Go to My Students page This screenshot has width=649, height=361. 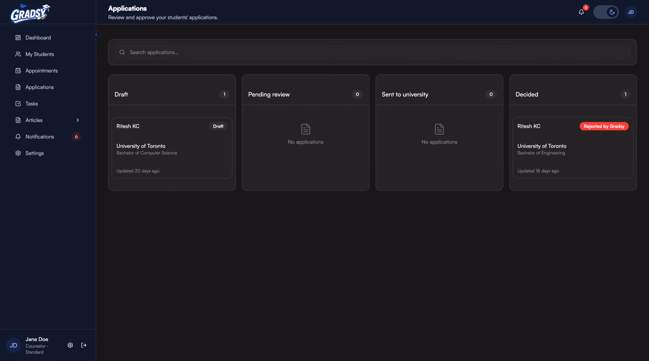coord(48,54)
